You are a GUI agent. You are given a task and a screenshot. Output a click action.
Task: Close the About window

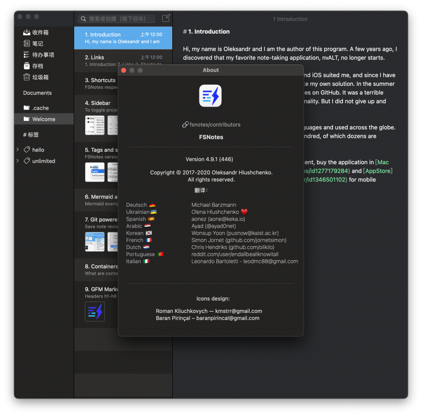click(124, 70)
